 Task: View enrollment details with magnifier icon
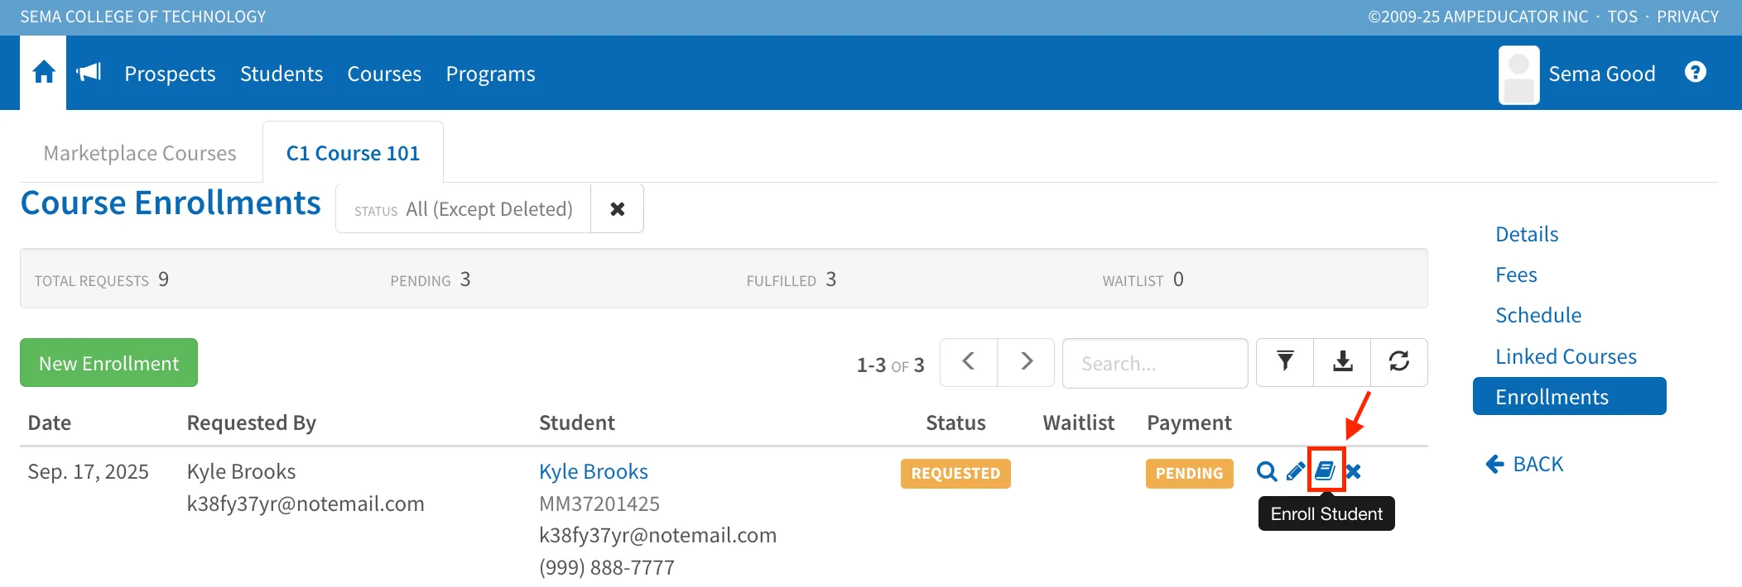1267,471
